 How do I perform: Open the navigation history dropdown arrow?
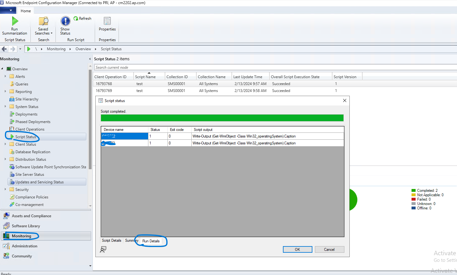click(20, 49)
